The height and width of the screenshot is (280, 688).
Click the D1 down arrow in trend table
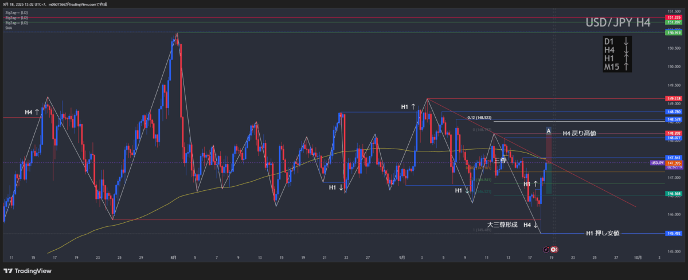tap(626, 42)
